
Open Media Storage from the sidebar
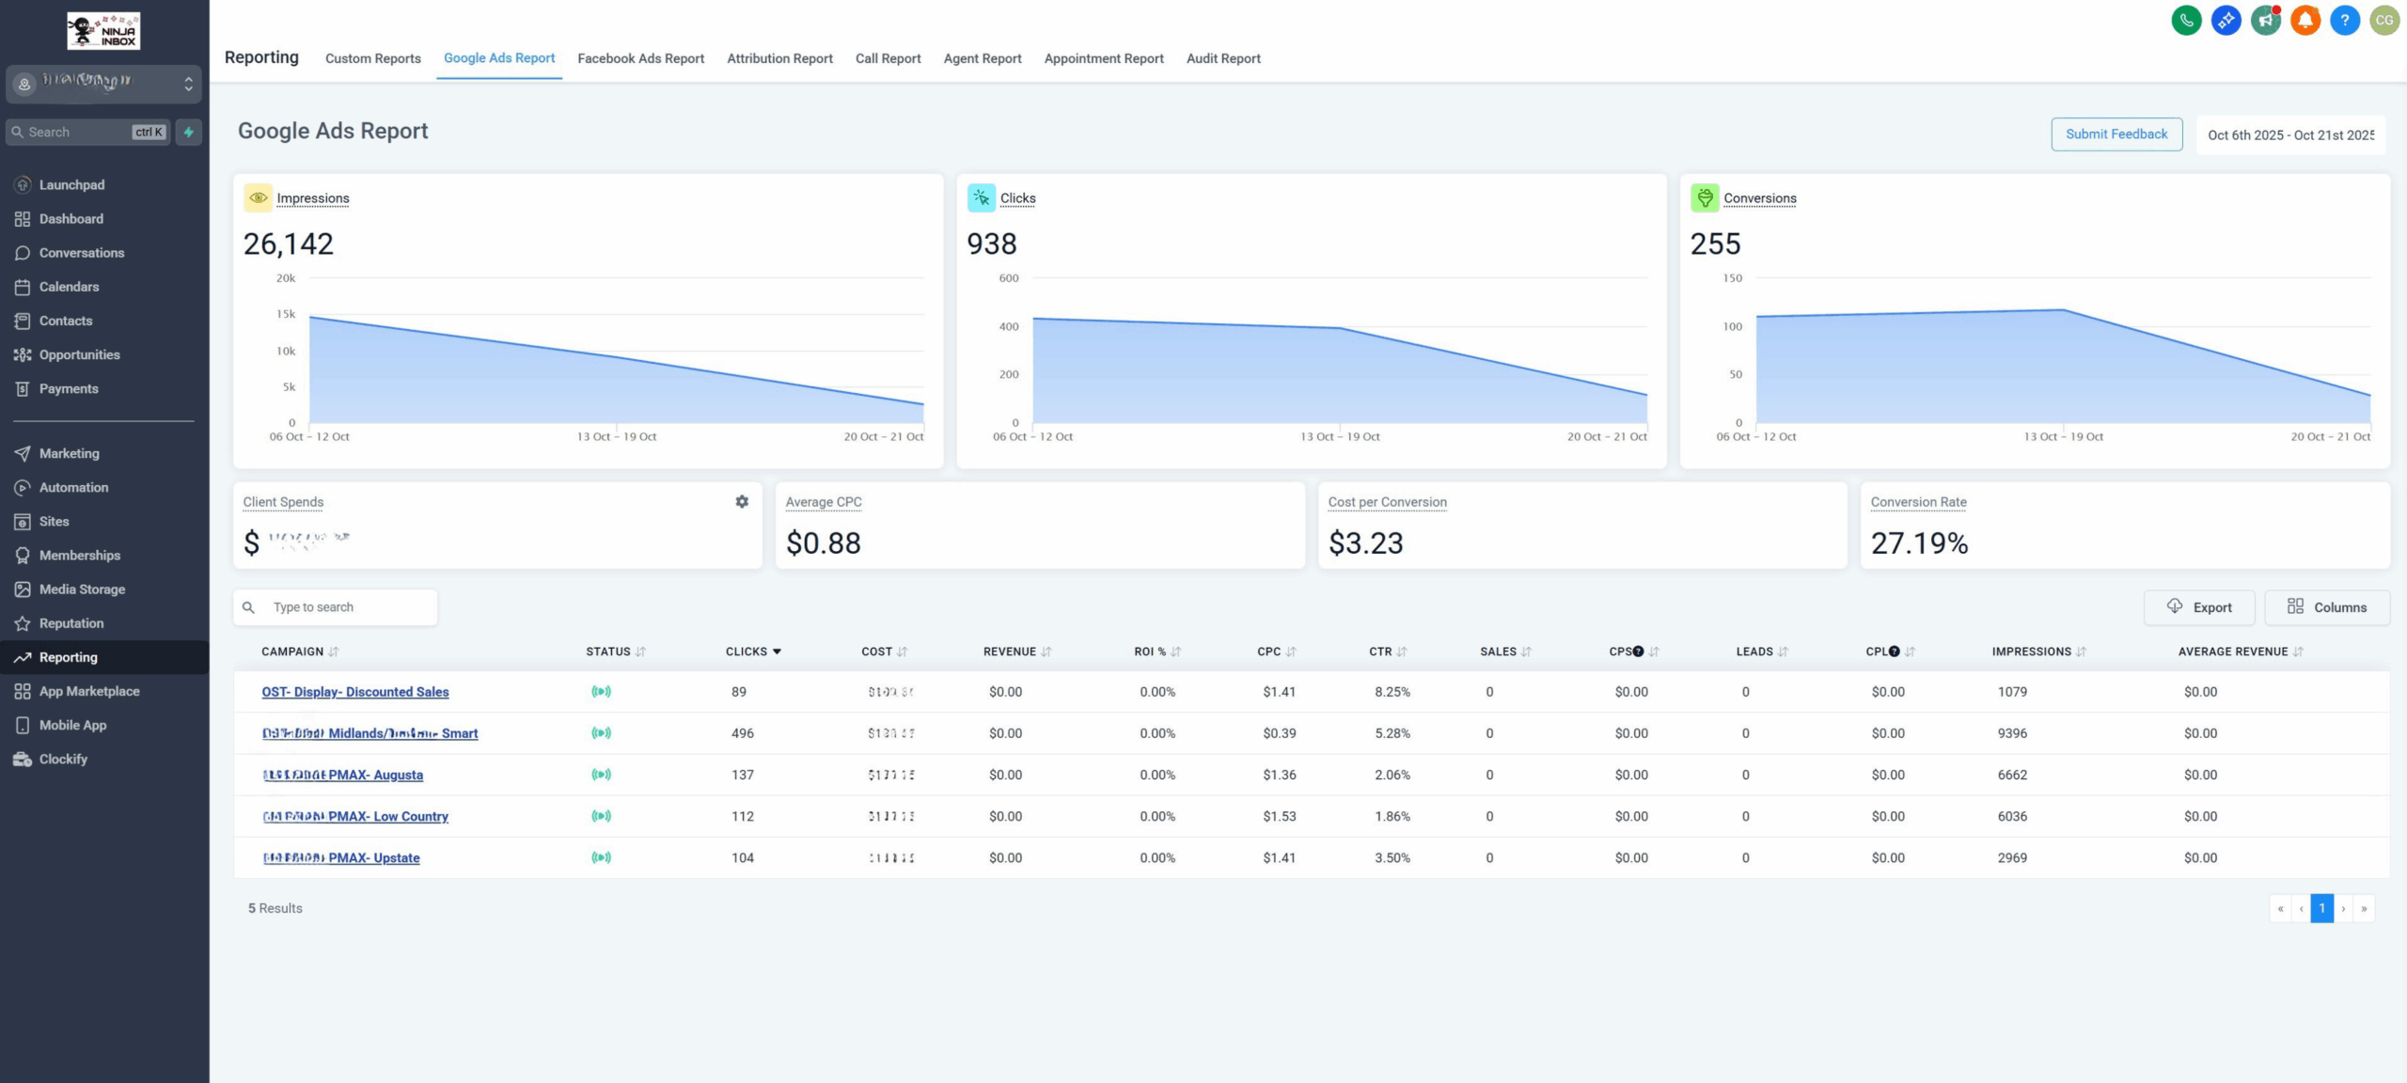[82, 589]
